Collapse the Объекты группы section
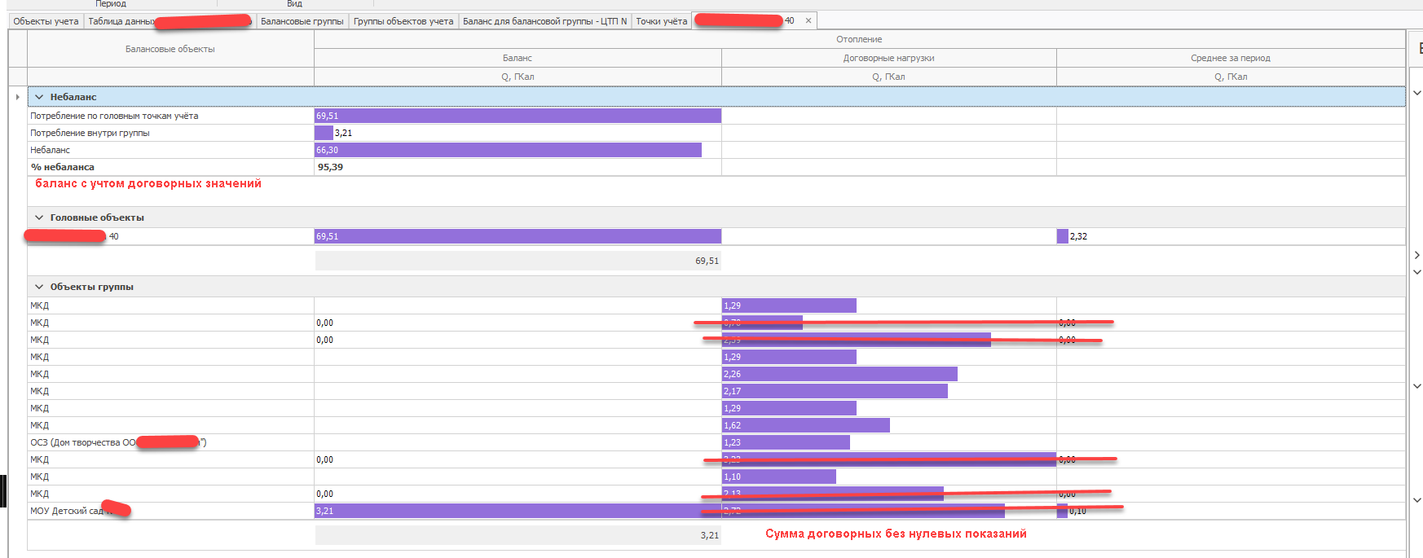Screen dimensions: 1423x558 pyautogui.click(x=39, y=287)
